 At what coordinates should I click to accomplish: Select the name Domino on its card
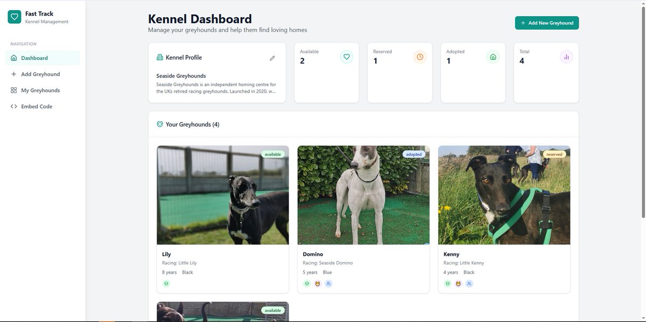coord(313,254)
